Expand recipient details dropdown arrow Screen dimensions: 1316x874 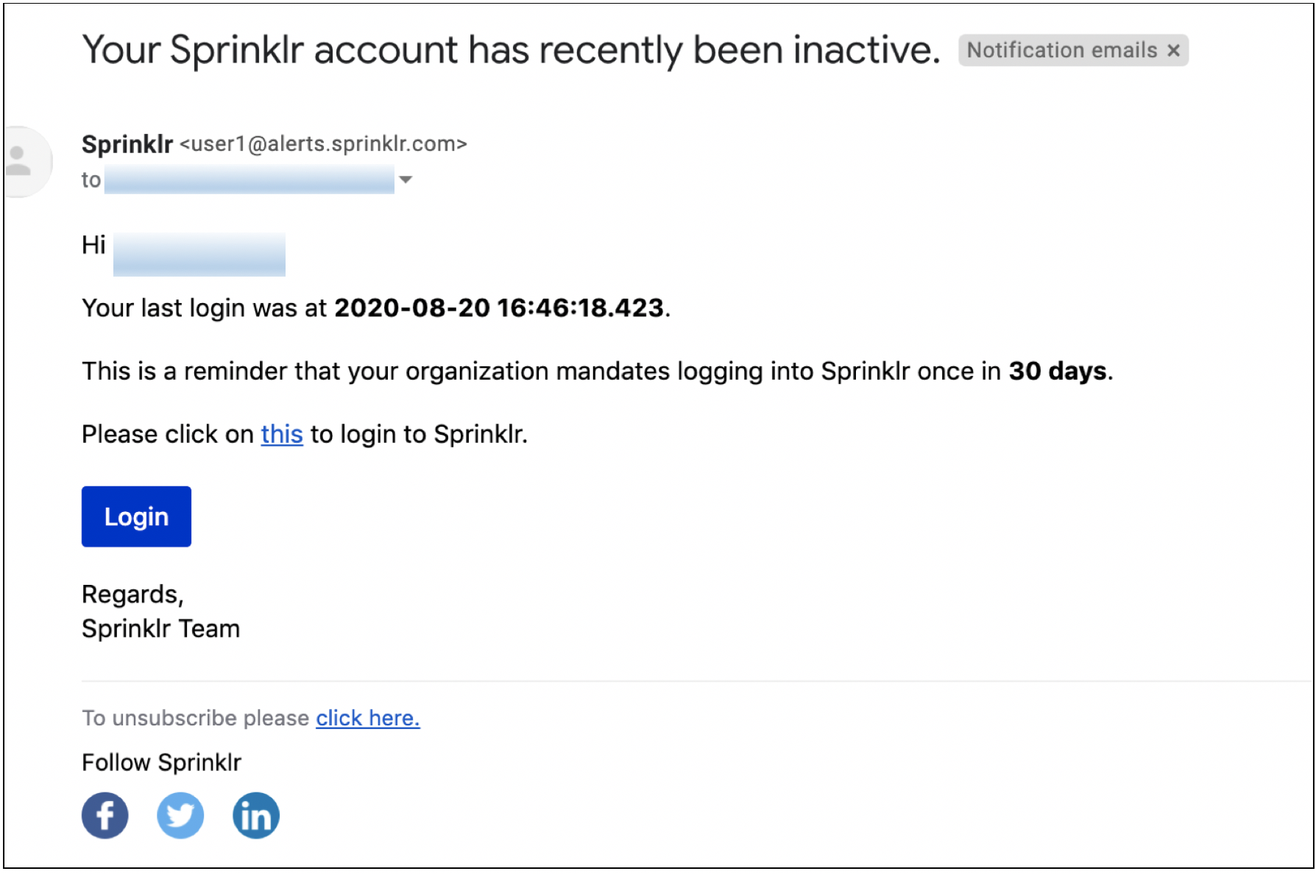pyautogui.click(x=406, y=180)
